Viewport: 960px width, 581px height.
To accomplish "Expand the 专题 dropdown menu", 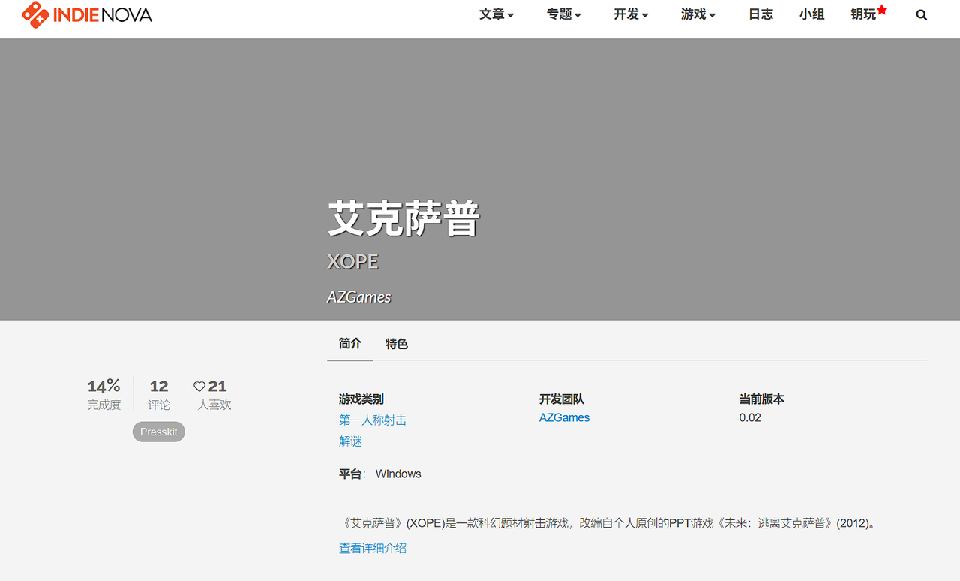I will point(564,14).
